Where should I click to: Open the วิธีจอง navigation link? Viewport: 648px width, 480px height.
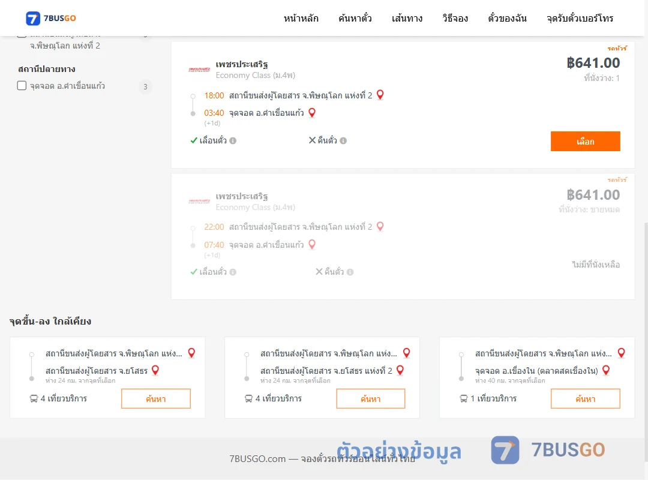click(x=455, y=18)
